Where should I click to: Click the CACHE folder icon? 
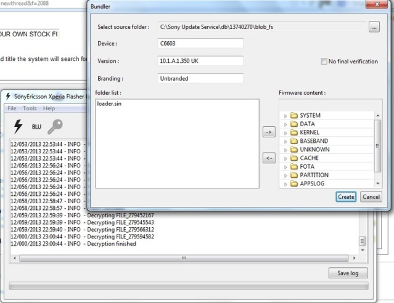(x=293, y=158)
